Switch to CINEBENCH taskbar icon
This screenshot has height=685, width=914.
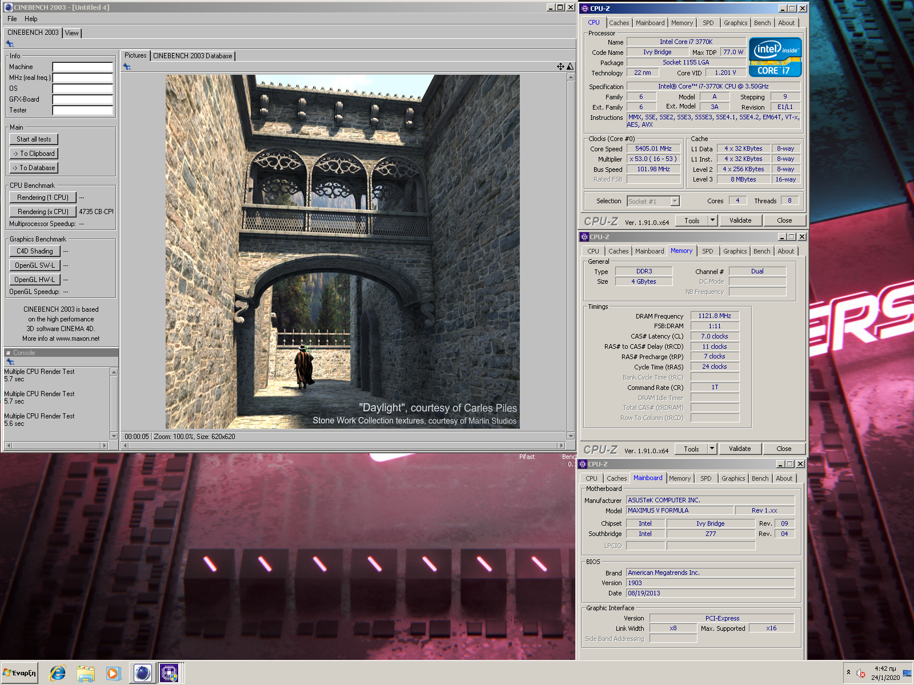(142, 673)
